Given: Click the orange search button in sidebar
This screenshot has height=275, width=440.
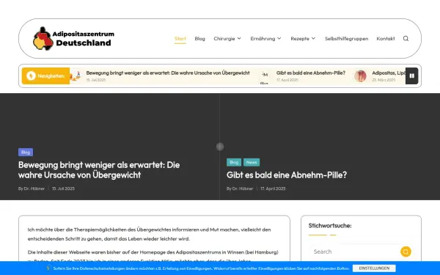Looking at the screenshot, I should [406, 252].
